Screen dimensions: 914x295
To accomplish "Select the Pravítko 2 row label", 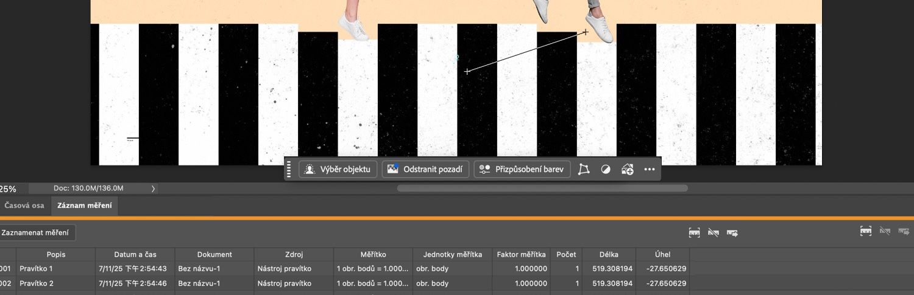I will (37, 283).
